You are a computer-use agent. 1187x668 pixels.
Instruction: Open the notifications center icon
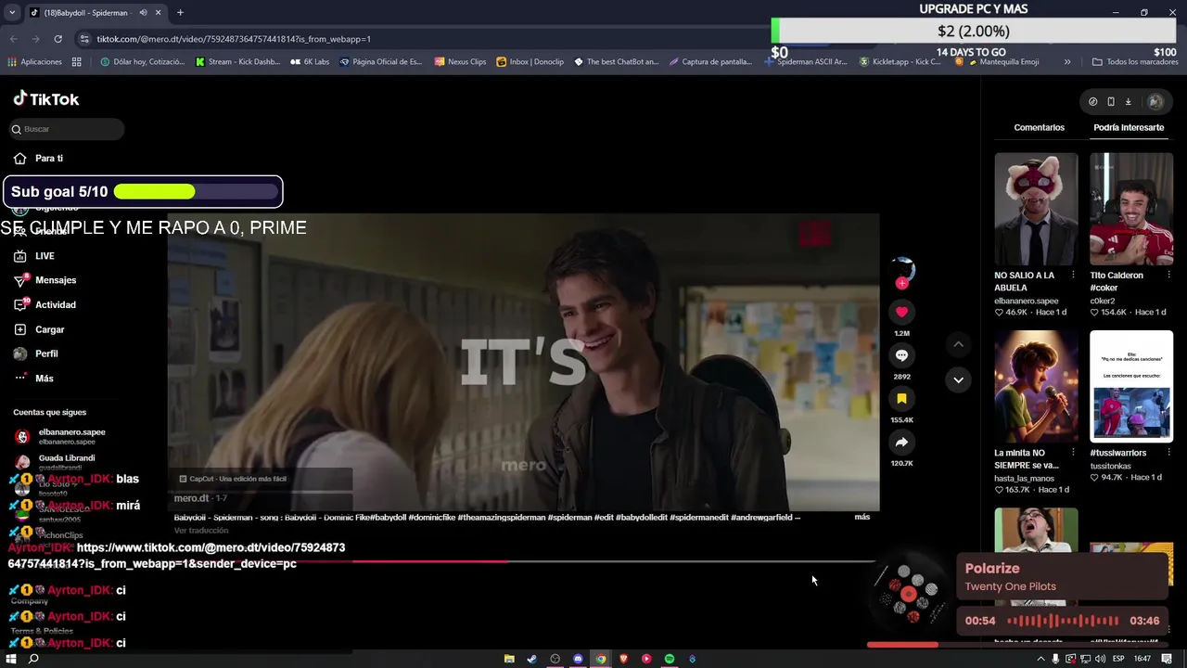pos(1167,659)
